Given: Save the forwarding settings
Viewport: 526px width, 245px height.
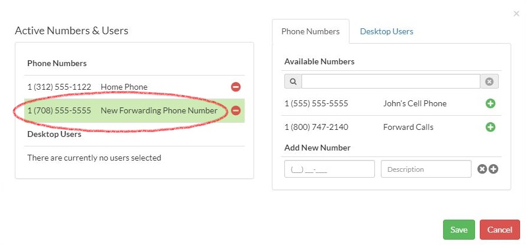Looking at the screenshot, I should (x=459, y=230).
